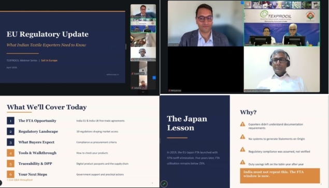This screenshot has height=188, width=329.
Task: Click warning icon beside duty savings line
Action: point(242,162)
